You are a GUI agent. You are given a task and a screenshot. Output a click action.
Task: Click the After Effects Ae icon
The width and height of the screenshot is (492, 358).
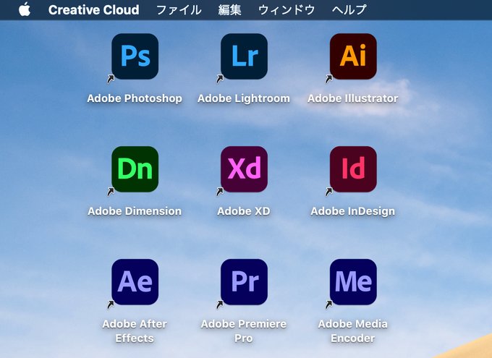tap(135, 282)
